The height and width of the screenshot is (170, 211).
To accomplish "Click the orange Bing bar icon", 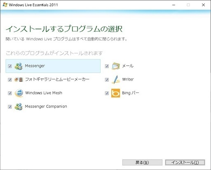I will (115, 93).
